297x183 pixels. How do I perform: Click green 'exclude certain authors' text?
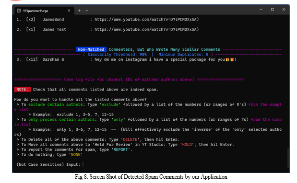pos(56,104)
